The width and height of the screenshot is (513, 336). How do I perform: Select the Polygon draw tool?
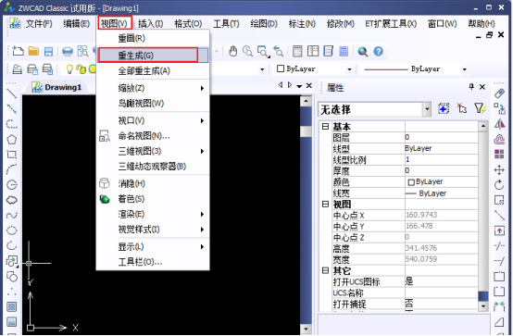click(12, 140)
